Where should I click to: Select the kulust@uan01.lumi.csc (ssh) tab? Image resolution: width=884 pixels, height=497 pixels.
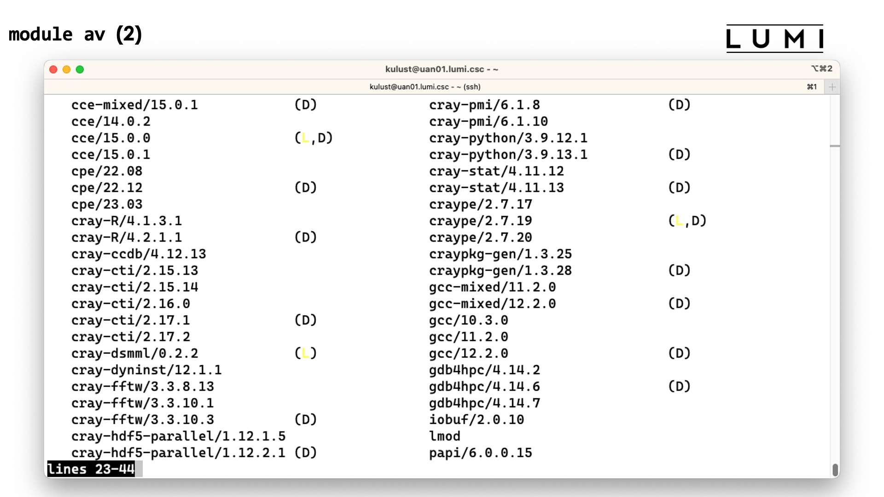425,87
